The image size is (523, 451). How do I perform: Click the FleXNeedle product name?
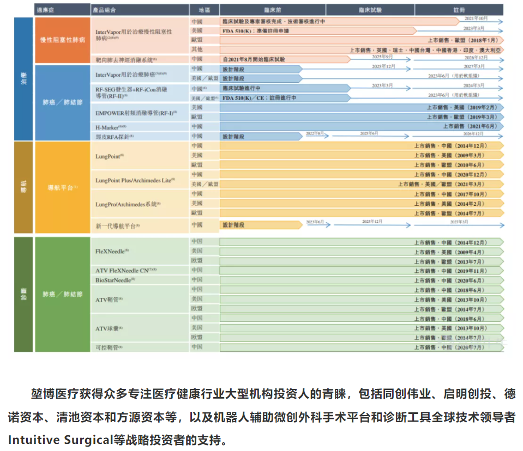112,251
